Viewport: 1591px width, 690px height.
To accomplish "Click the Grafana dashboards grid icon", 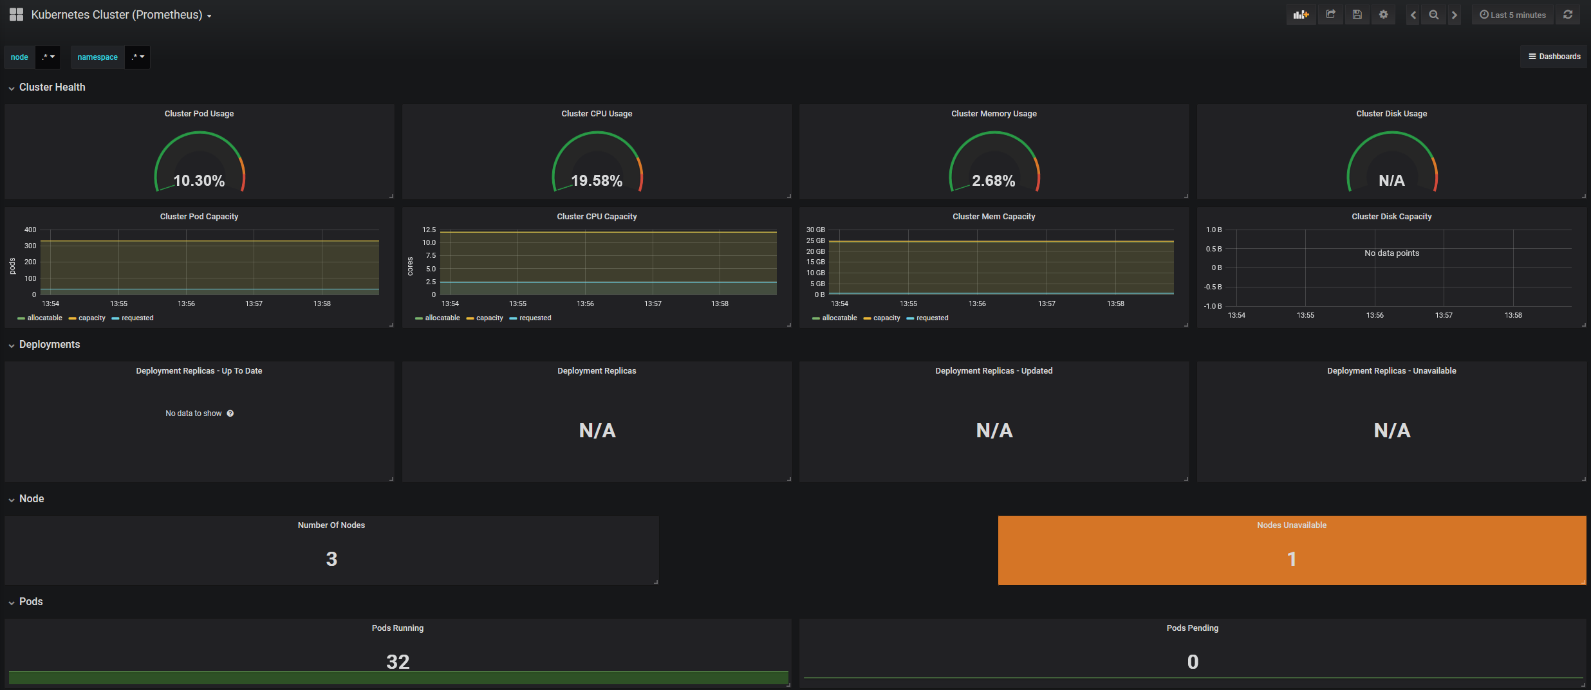I will click(x=16, y=15).
